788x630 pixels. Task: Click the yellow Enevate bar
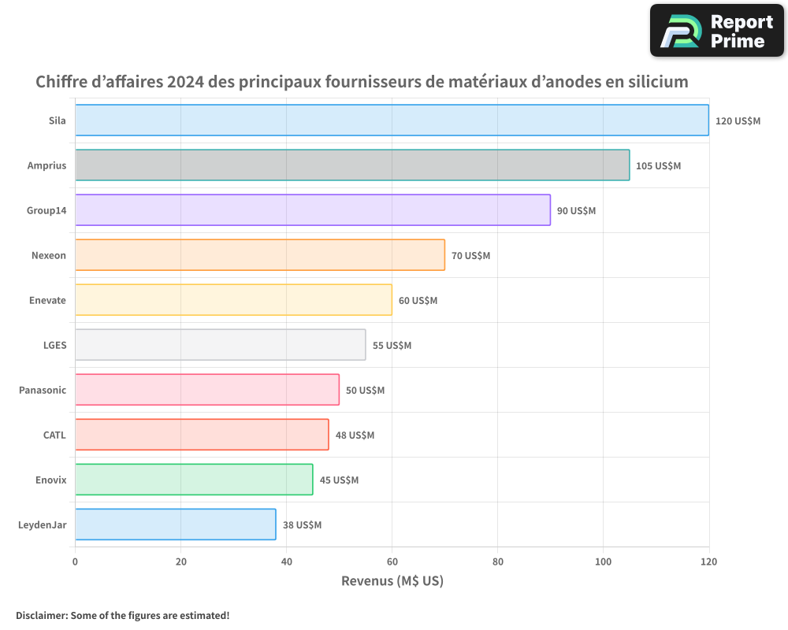[x=233, y=300]
